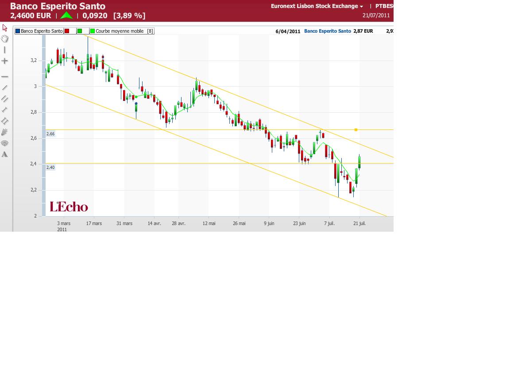Click the Banco Esperito Santo data link
Image resolution: width=510 pixels, height=382 pixels.
coord(328,31)
